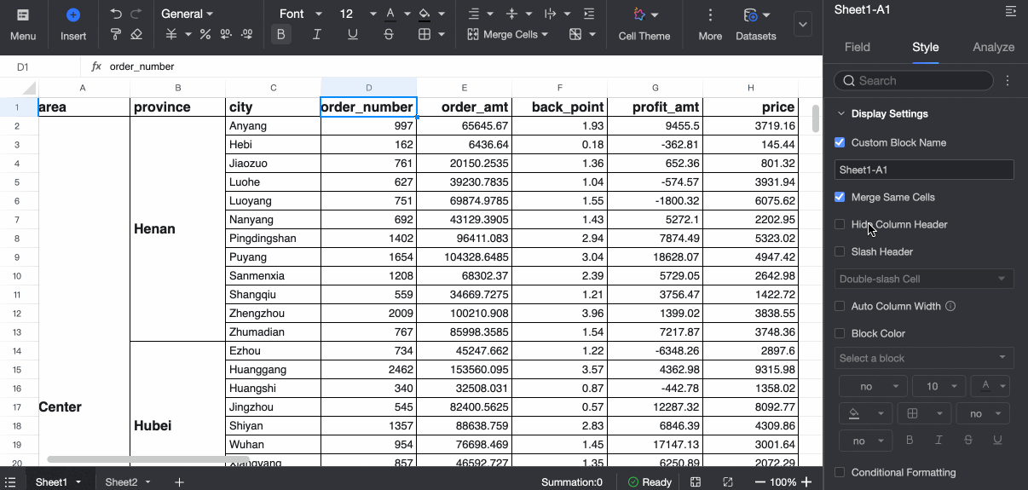Enable Slash Header checkbox

[x=840, y=251]
